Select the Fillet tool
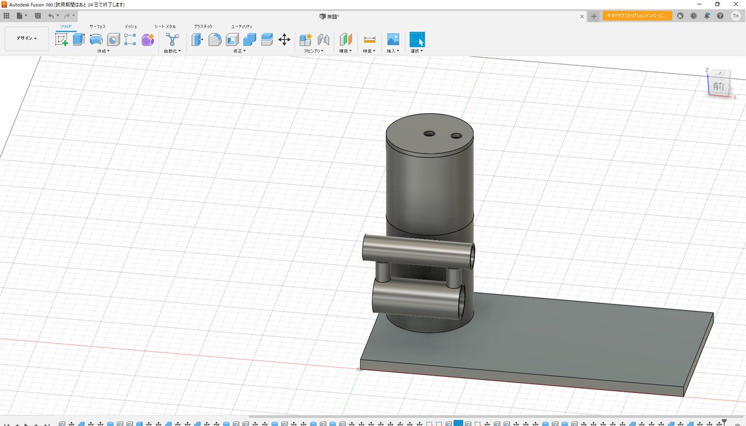The width and height of the screenshot is (746, 426). [x=214, y=40]
